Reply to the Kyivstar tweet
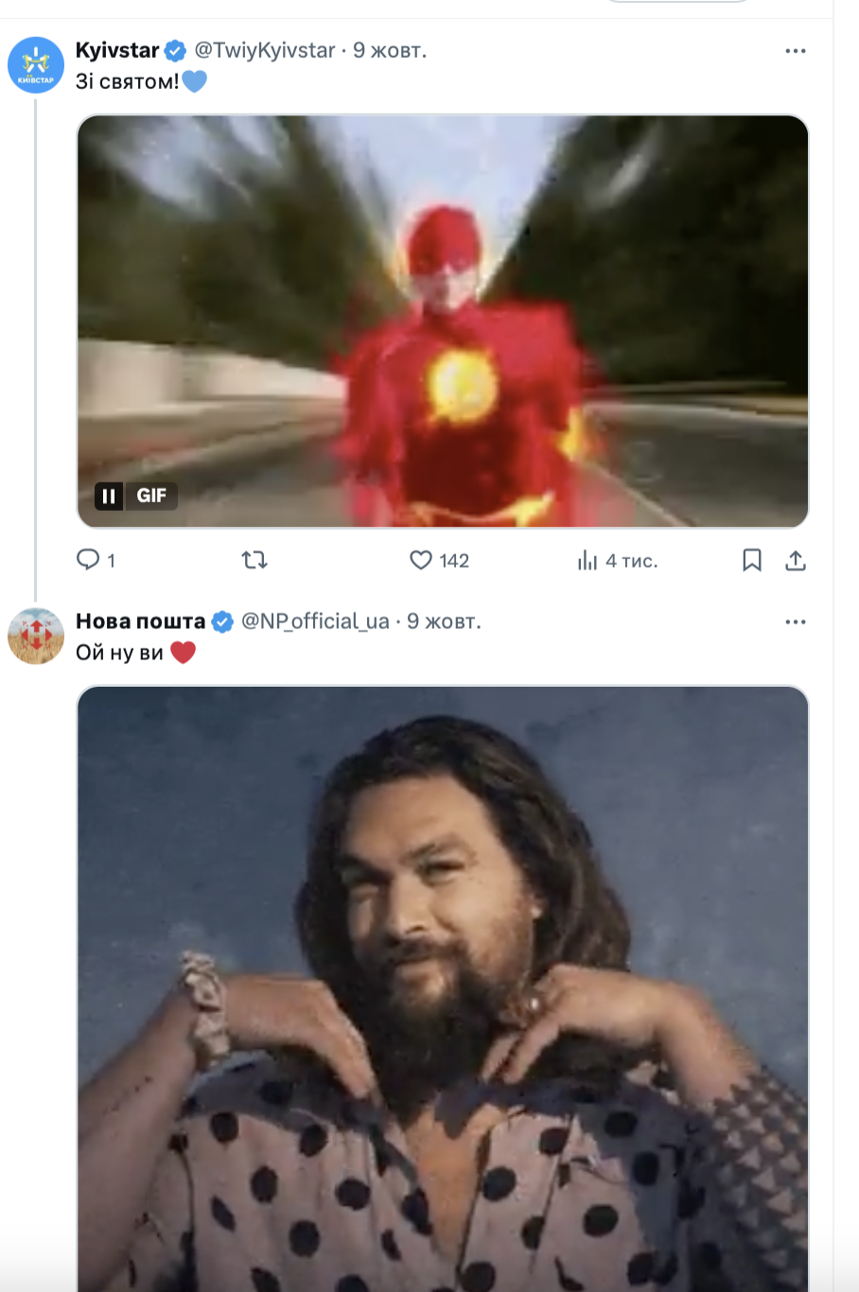Image resolution: width=859 pixels, height=1292 pixels. click(88, 560)
